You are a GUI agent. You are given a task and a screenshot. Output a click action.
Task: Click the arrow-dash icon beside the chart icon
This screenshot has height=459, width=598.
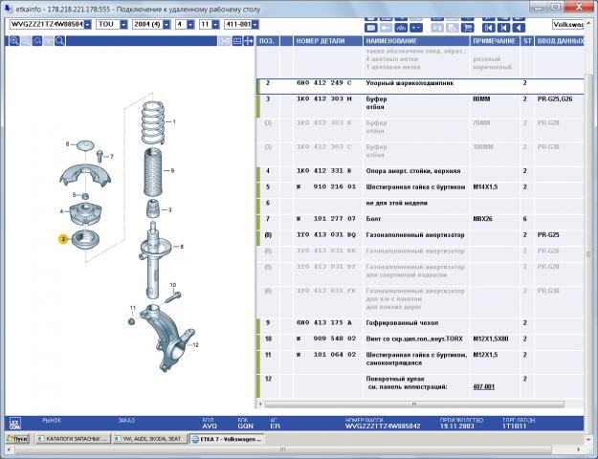(x=416, y=28)
